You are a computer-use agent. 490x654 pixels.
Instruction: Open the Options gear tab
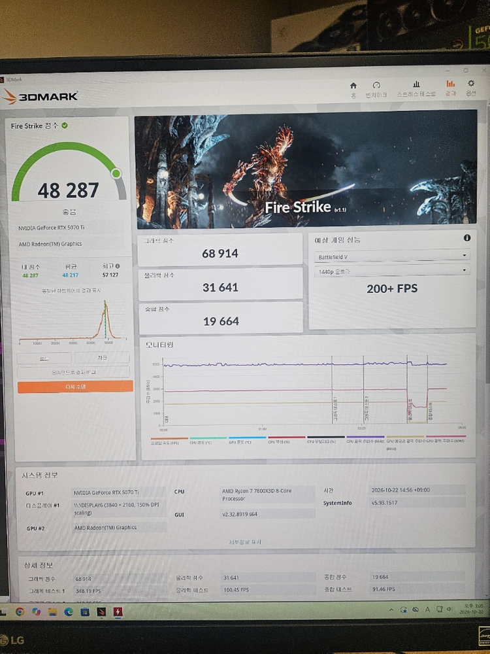[471, 88]
